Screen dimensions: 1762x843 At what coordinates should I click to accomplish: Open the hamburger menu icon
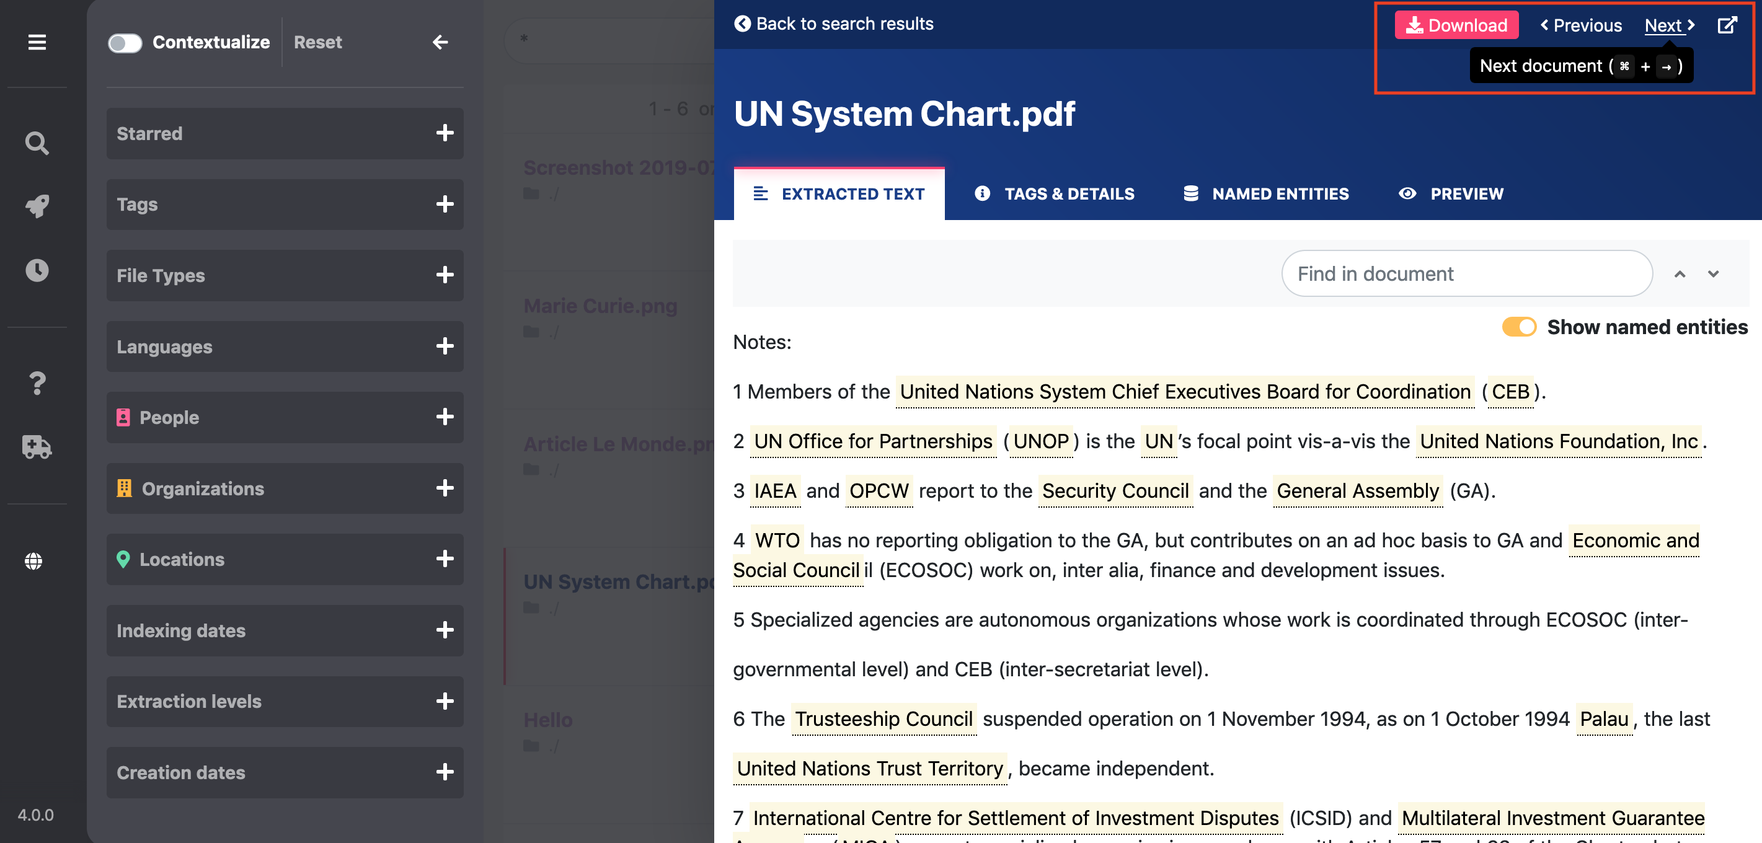pos(37,42)
